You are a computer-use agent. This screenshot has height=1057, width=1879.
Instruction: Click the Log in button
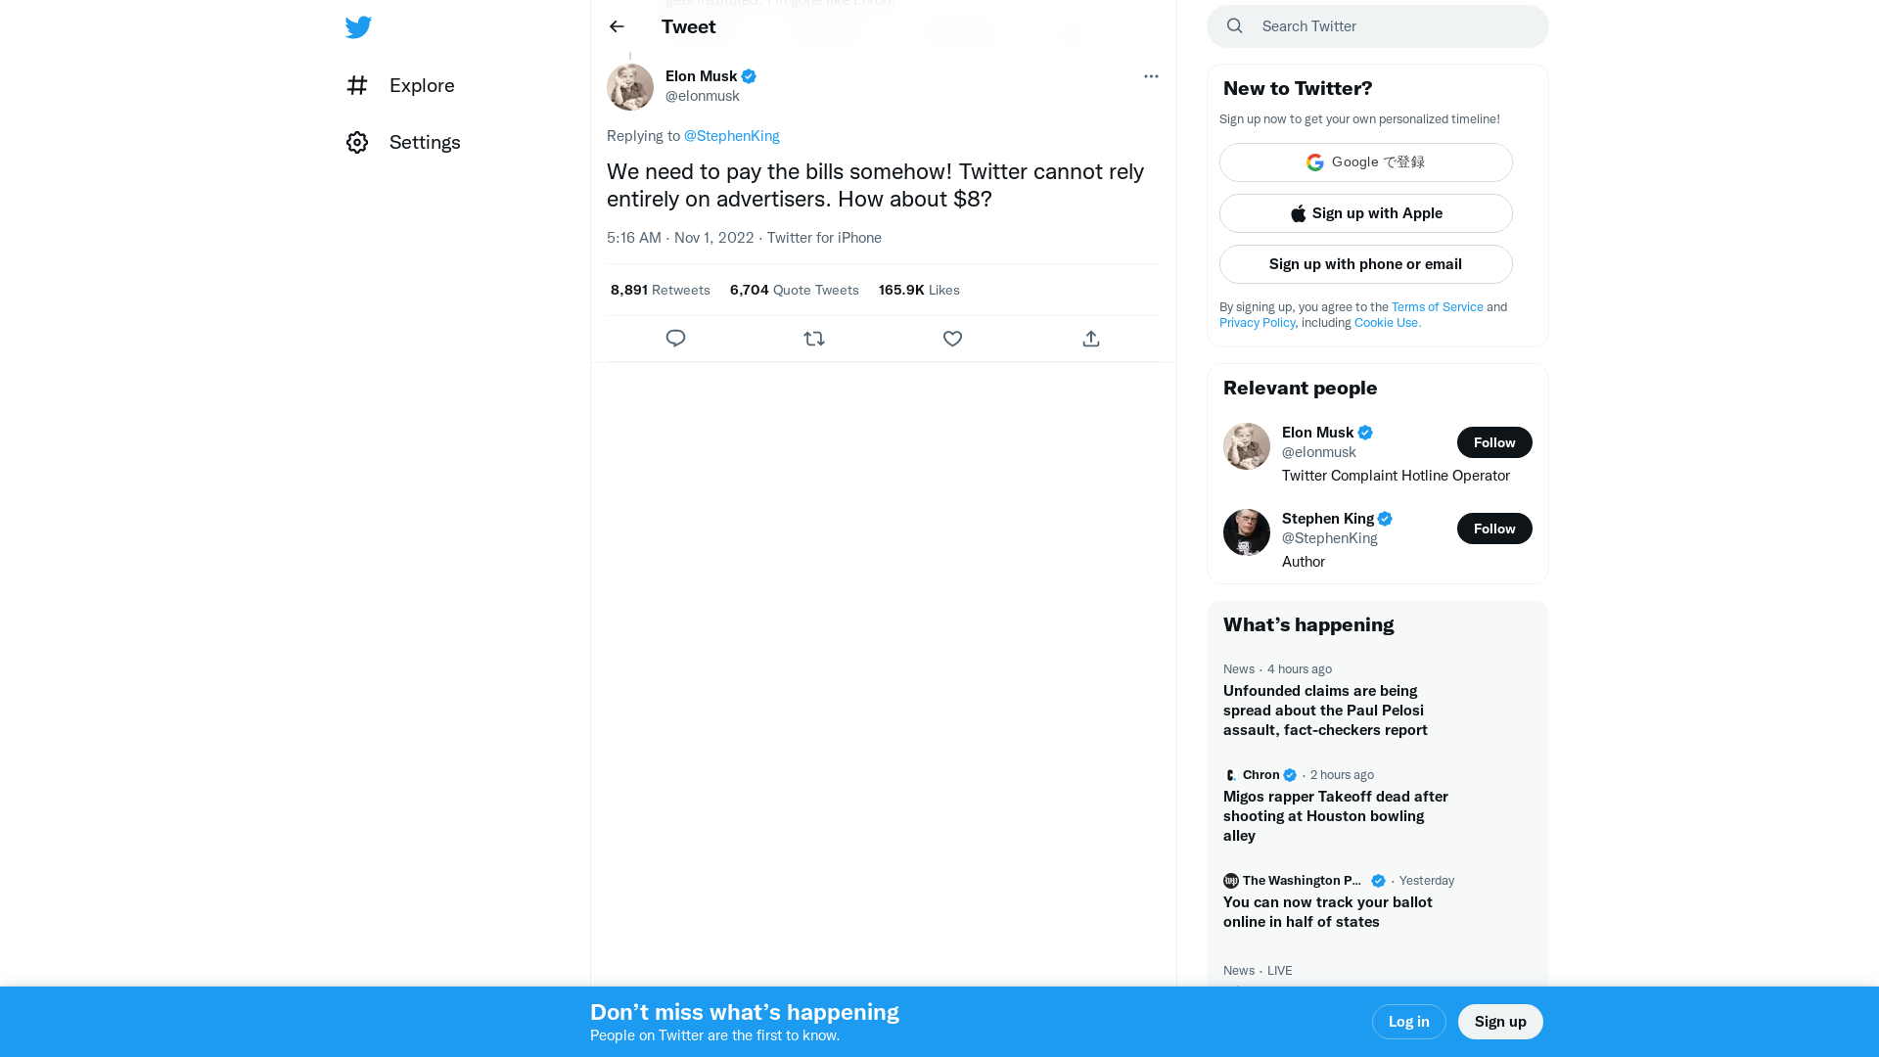(x=1409, y=1021)
